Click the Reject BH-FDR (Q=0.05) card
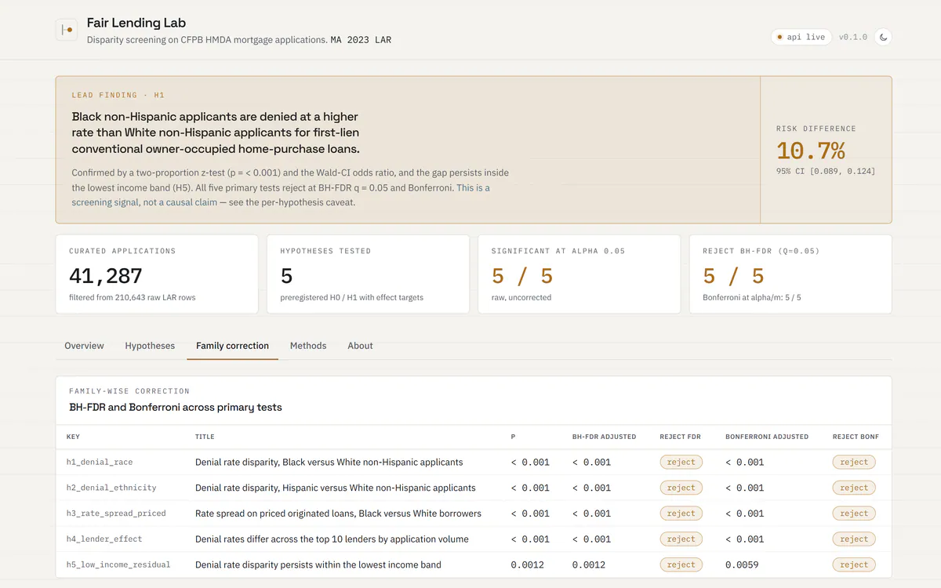Viewport: 941px width, 588px height. 790,274
